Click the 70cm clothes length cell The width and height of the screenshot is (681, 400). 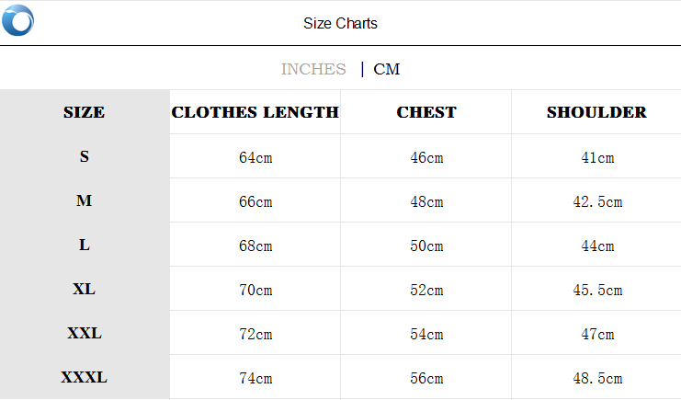255,290
